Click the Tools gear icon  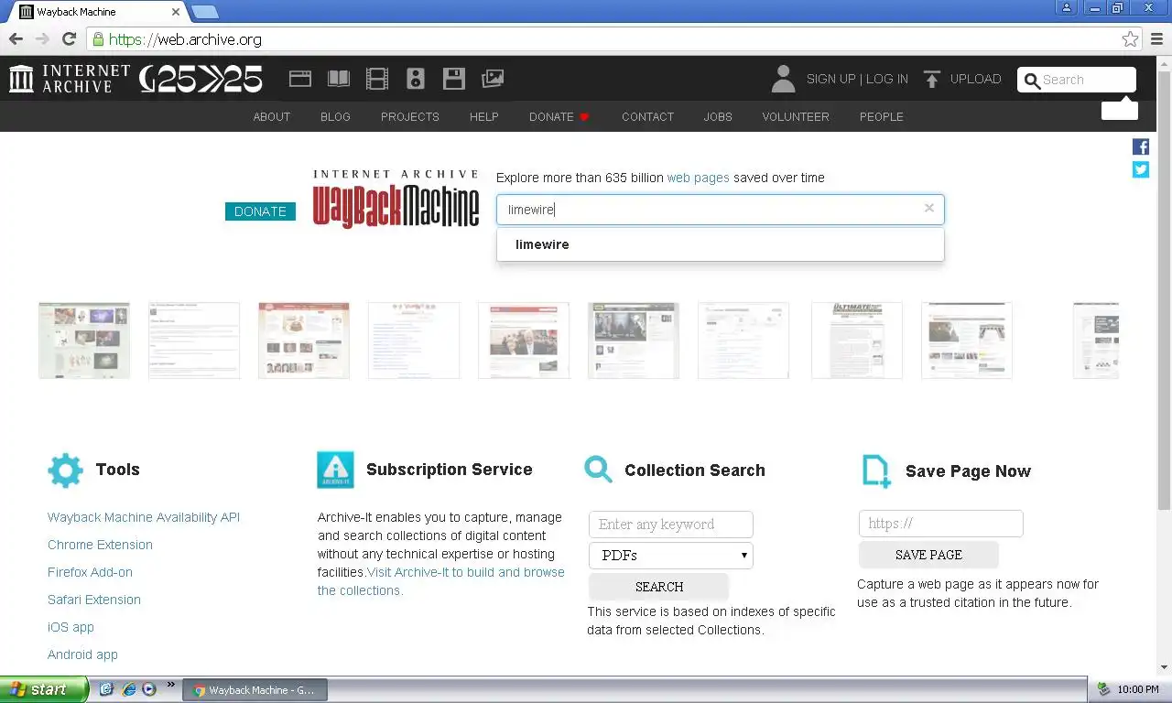[65, 470]
